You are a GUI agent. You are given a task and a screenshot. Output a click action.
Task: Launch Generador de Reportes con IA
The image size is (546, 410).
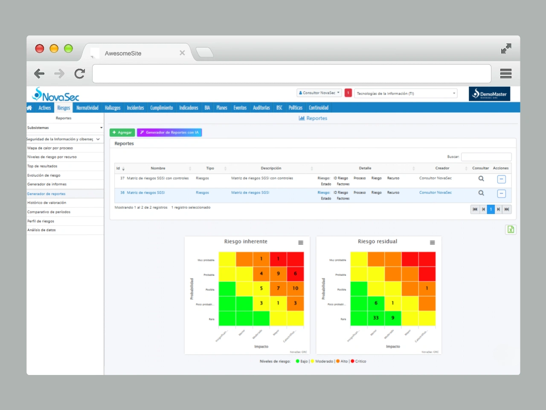pyautogui.click(x=169, y=133)
